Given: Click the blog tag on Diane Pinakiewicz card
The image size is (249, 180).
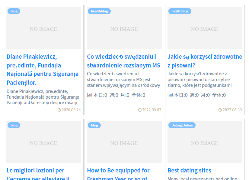Looking at the screenshot, I should [x=14, y=11].
